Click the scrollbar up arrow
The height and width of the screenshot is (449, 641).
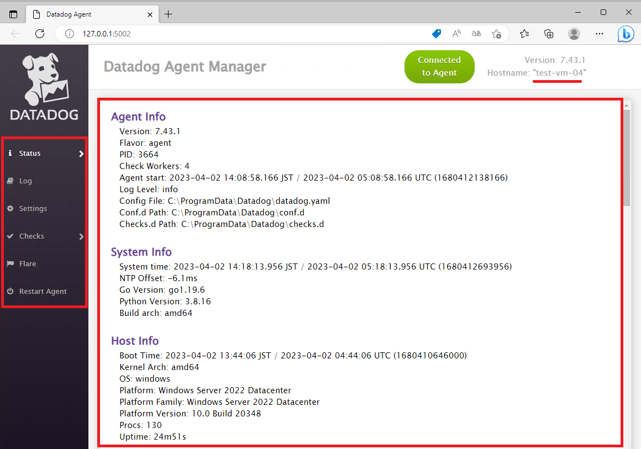pos(627,105)
